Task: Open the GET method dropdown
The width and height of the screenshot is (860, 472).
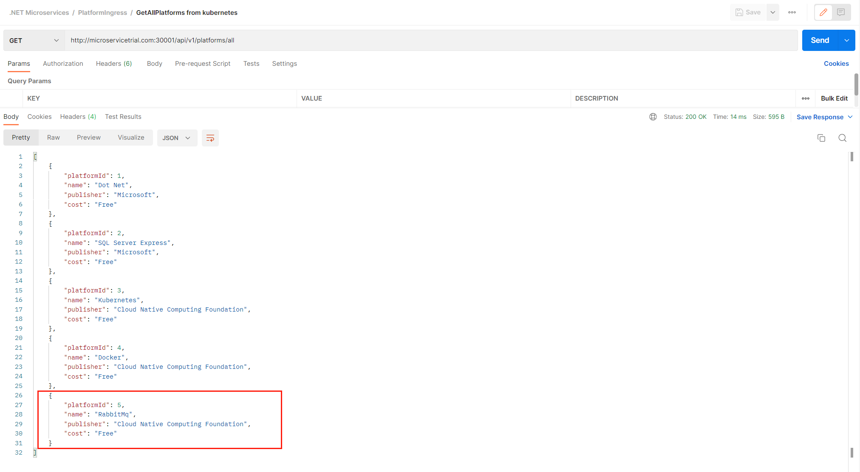Action: coord(34,40)
